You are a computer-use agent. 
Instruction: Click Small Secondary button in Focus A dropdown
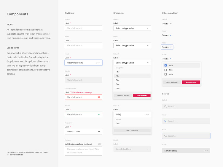[123, 95]
